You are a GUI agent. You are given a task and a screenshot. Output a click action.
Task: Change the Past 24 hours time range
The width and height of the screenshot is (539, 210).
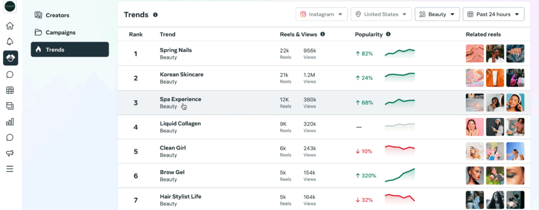tap(493, 14)
